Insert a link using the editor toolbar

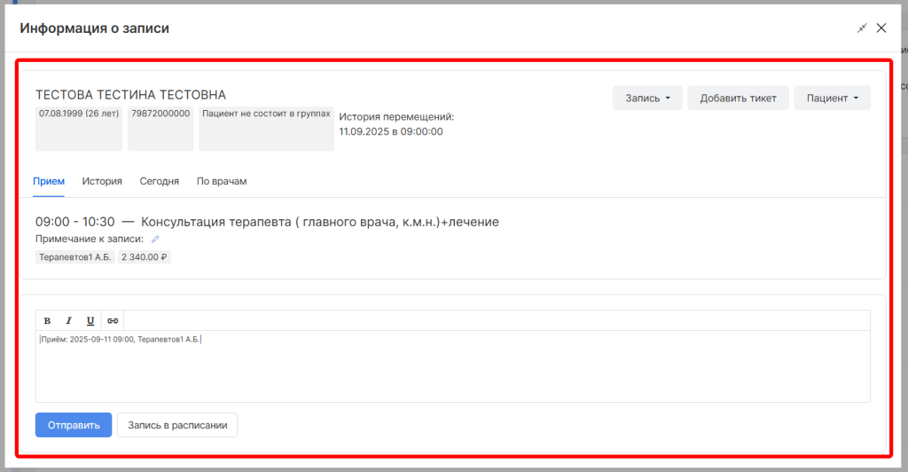[113, 320]
